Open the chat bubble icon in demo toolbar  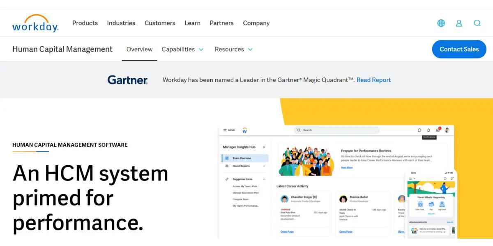click(x=419, y=130)
